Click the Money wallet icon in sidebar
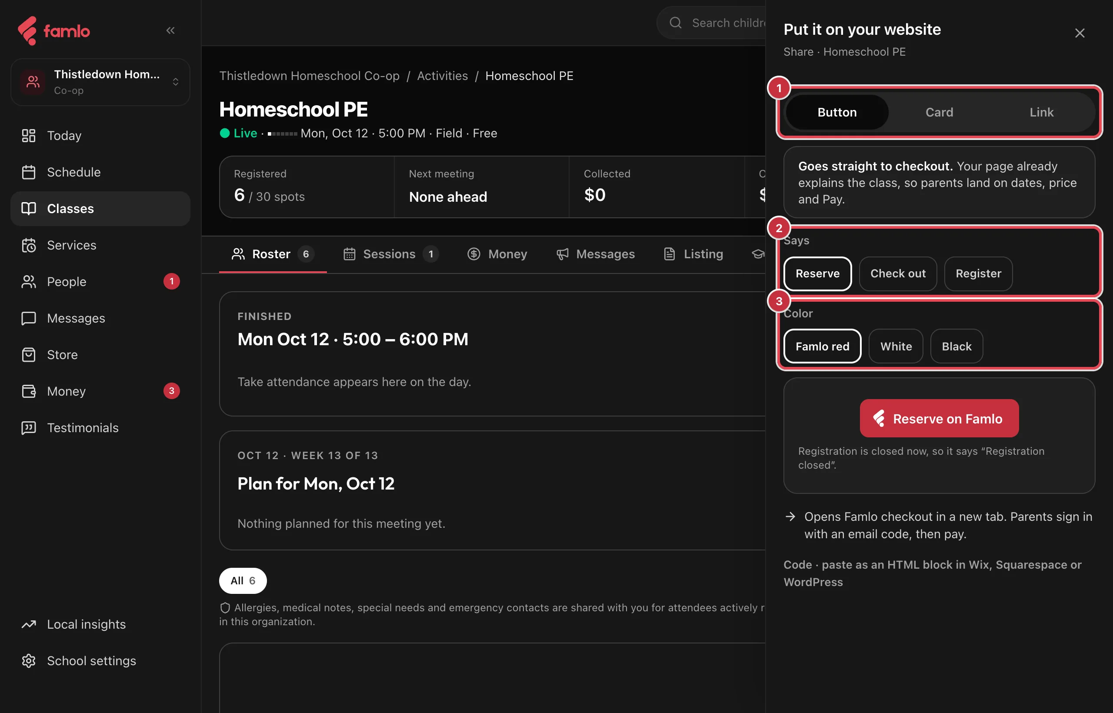This screenshot has width=1113, height=713. (x=29, y=392)
